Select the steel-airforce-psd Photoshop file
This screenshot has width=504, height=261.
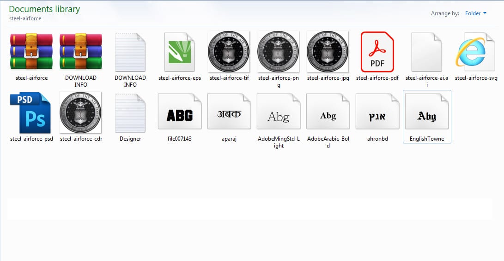pos(31,113)
